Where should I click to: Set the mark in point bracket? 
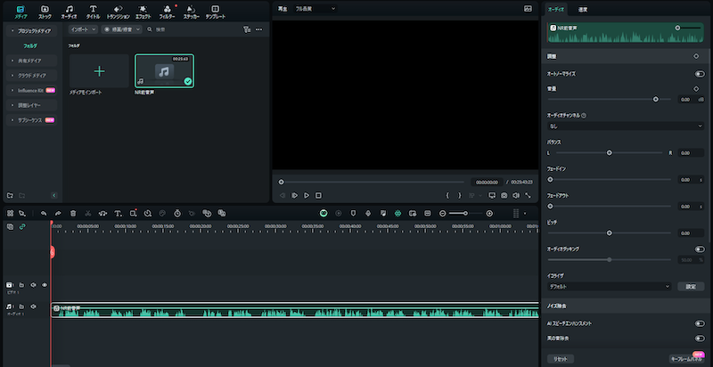pos(447,195)
